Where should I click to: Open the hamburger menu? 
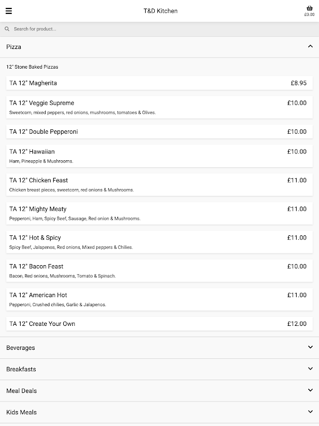(9, 11)
